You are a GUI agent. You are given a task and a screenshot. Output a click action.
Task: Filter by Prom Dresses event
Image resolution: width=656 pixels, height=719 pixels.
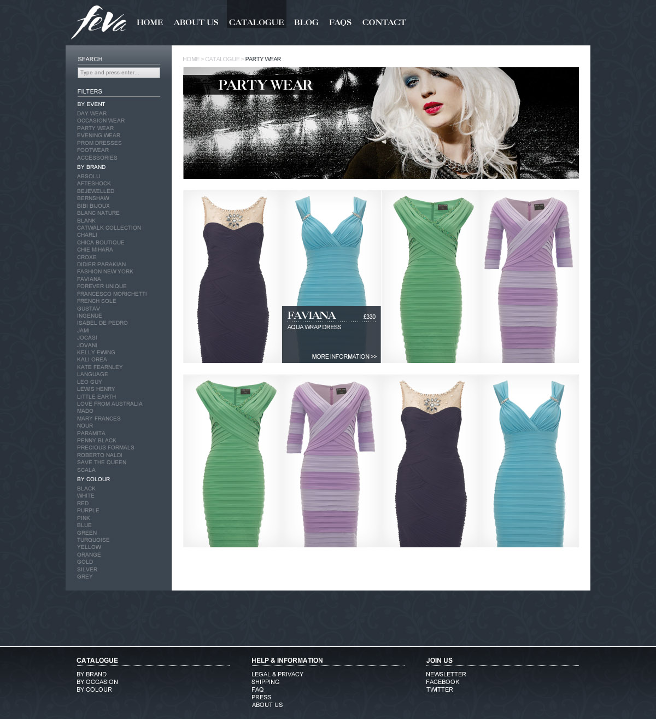99,143
